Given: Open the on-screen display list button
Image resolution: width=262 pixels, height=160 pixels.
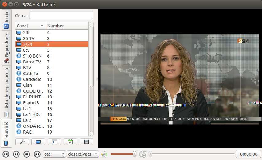Looking at the screenshot, I should (x=54, y=142).
